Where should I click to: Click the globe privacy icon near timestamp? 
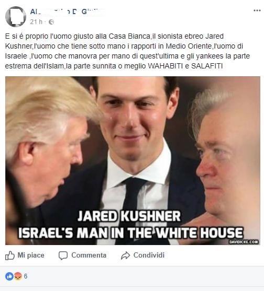[x=51, y=22]
